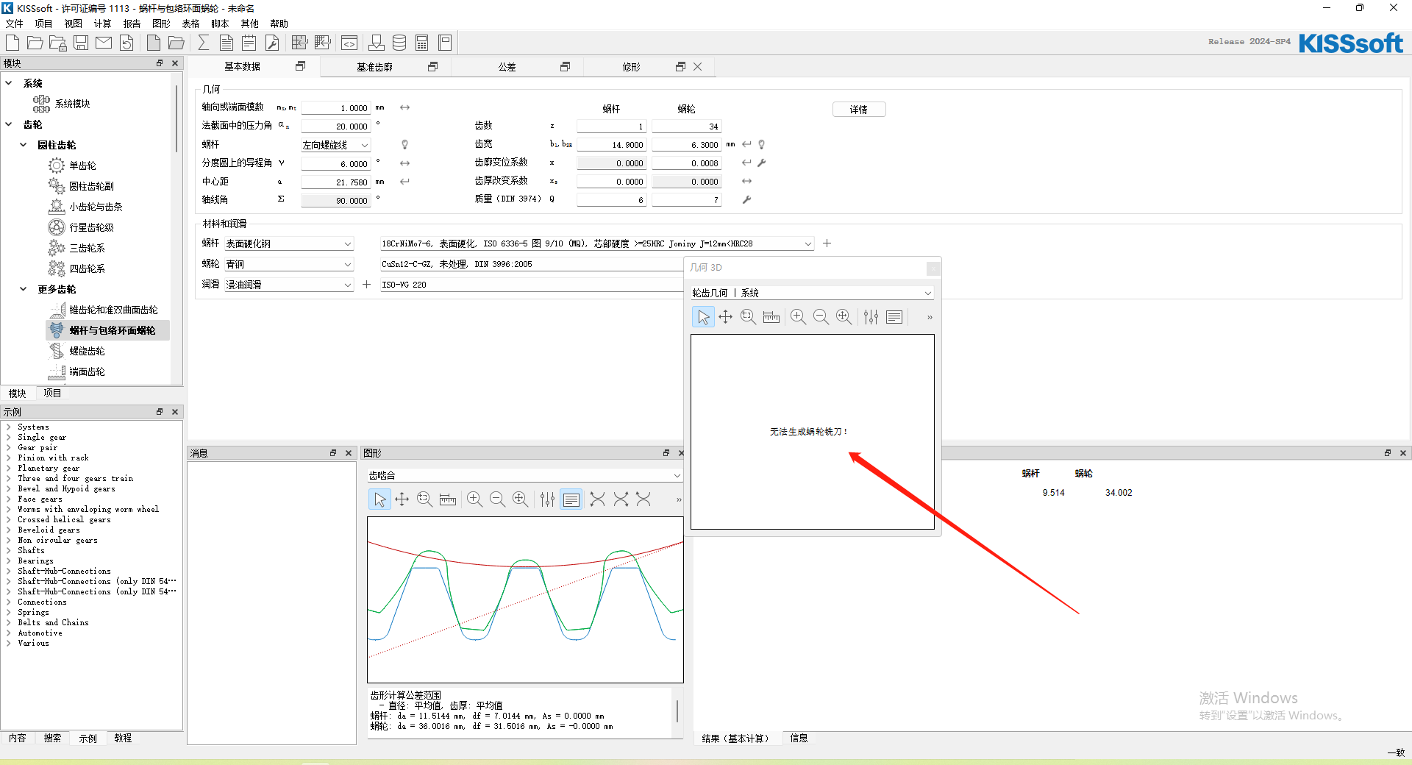1412x765 pixels.
Task: Click the scrollbar in the 模块 tree panel
Action: point(176,118)
